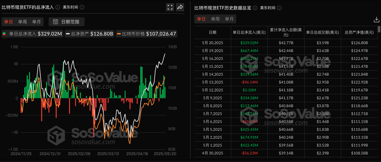
Task: Click the $667.44M net inflow cell
Action: coord(249,50)
